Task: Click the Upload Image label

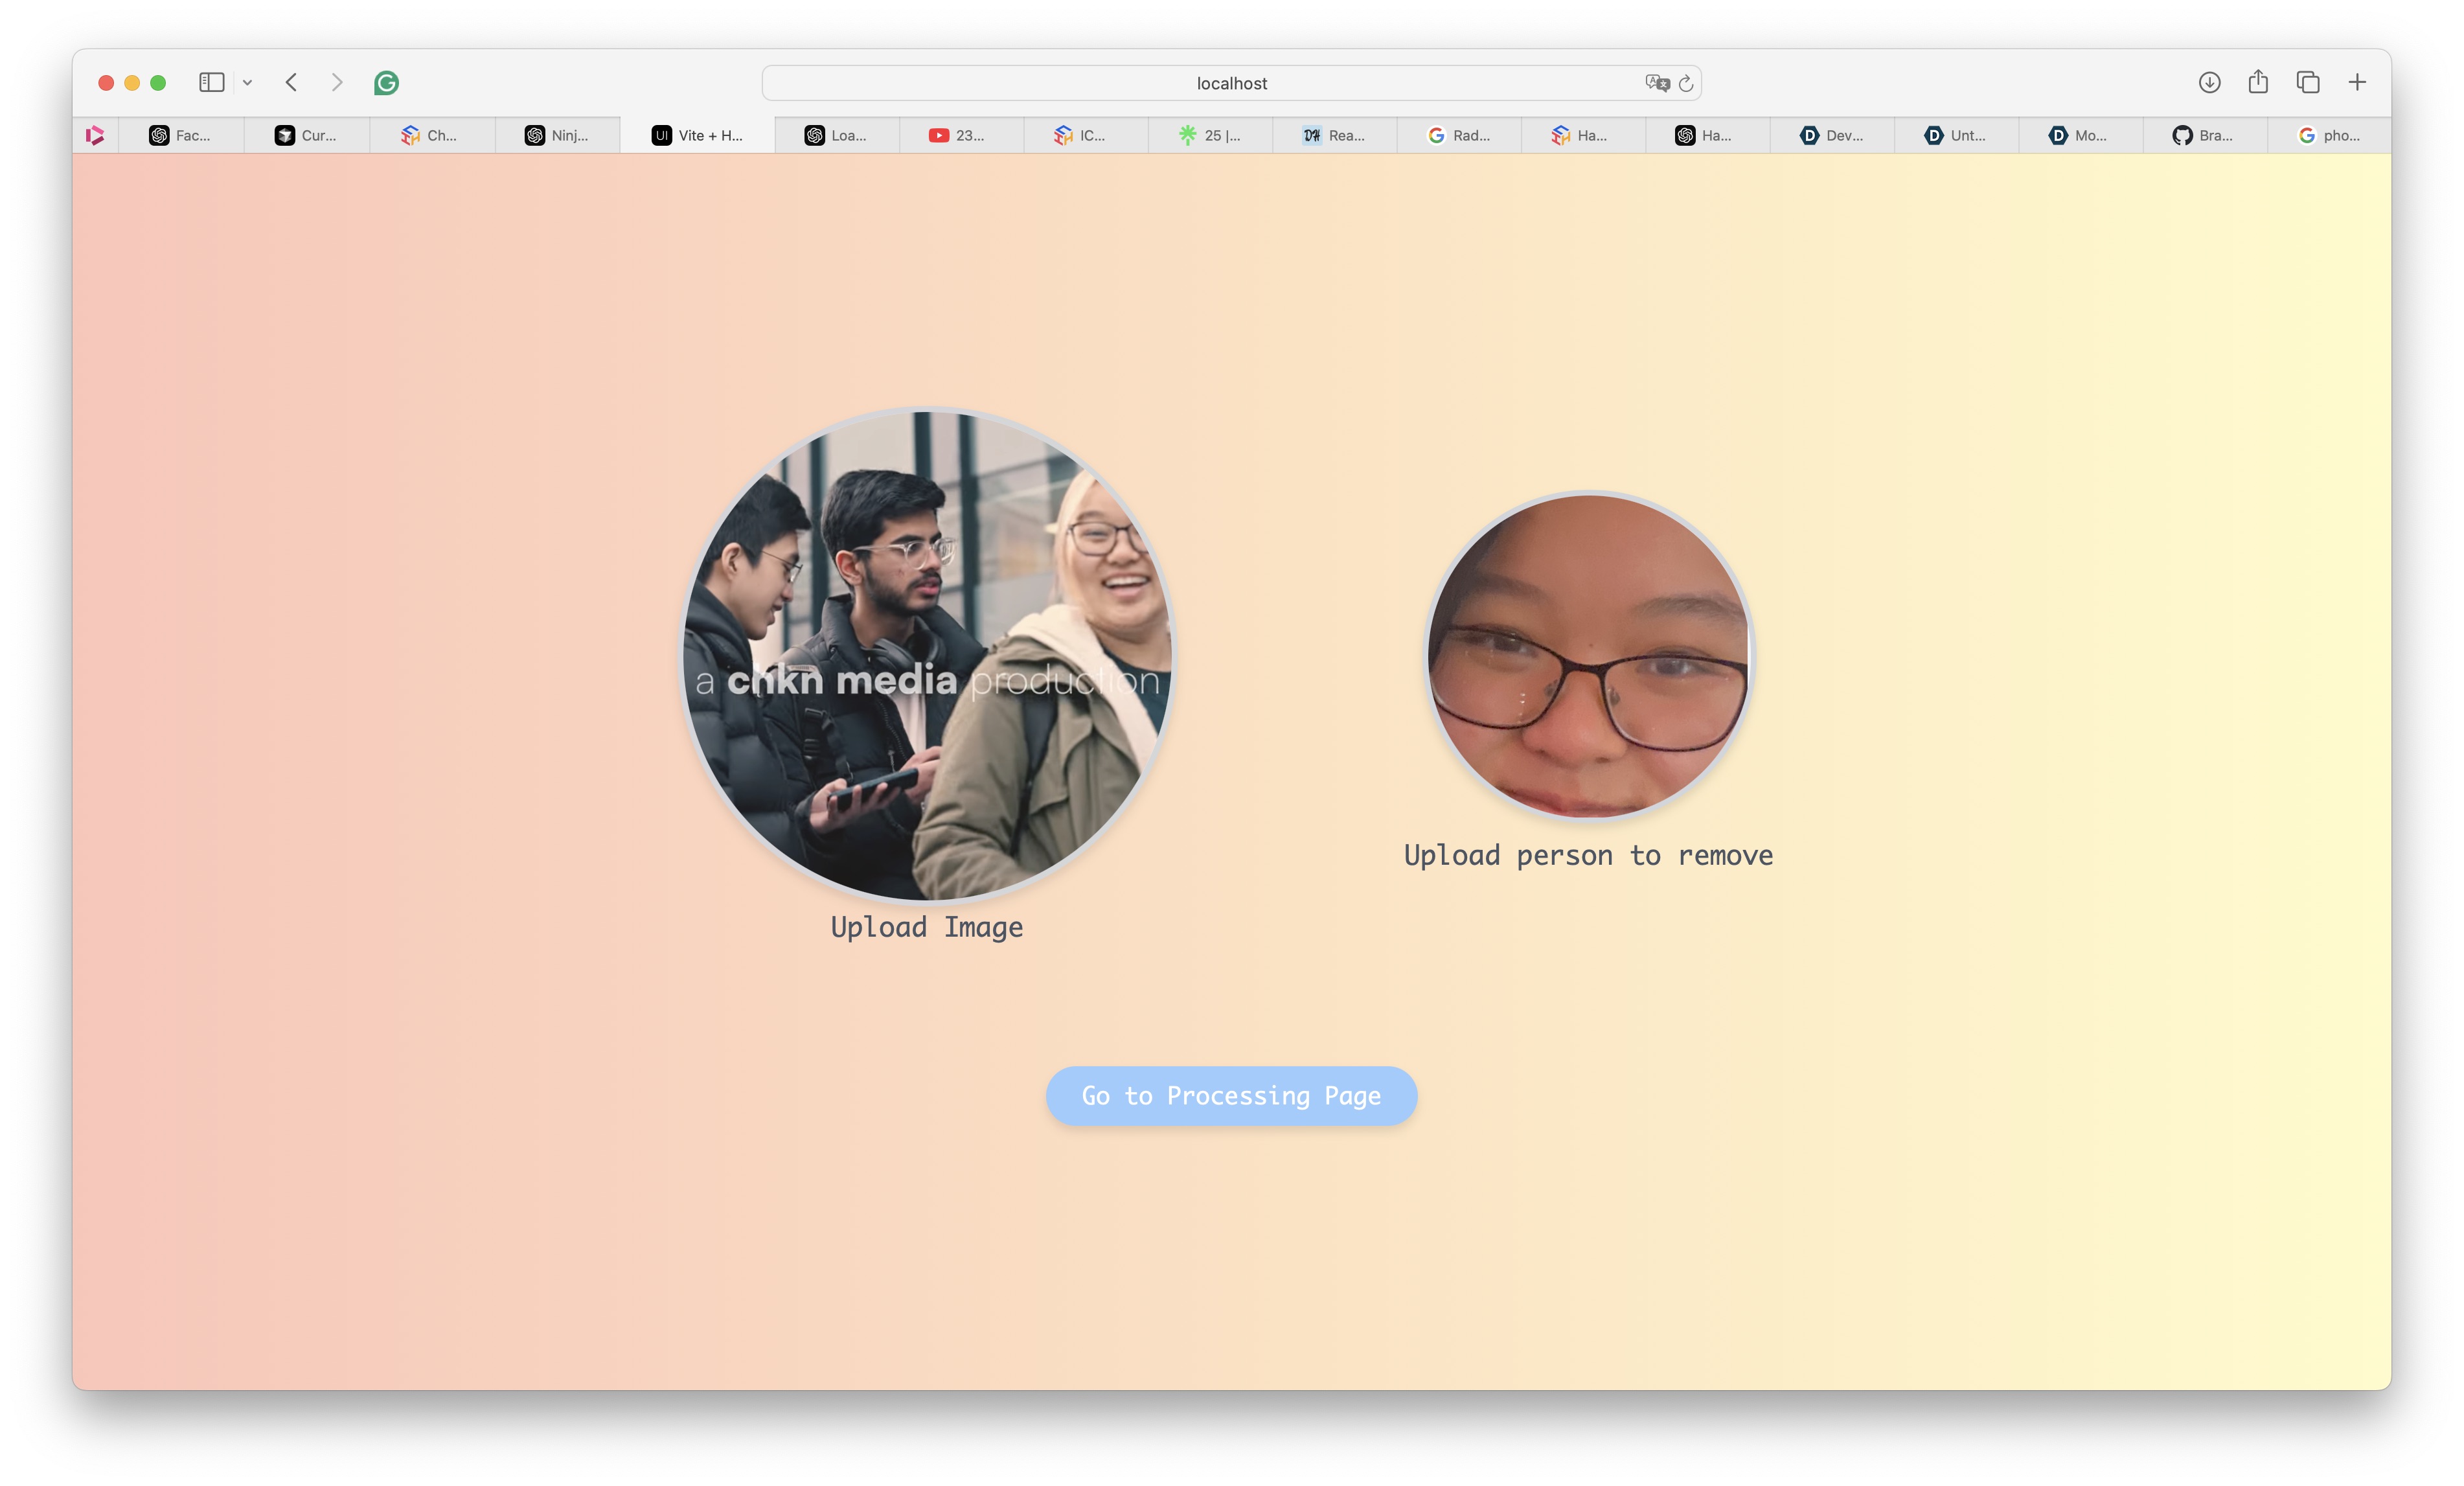Action: [926, 927]
